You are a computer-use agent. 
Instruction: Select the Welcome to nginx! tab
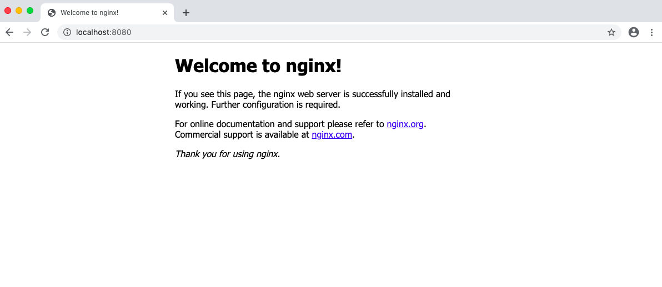107,13
